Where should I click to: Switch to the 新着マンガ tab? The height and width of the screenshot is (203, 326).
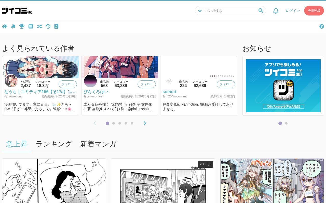coord(98,144)
